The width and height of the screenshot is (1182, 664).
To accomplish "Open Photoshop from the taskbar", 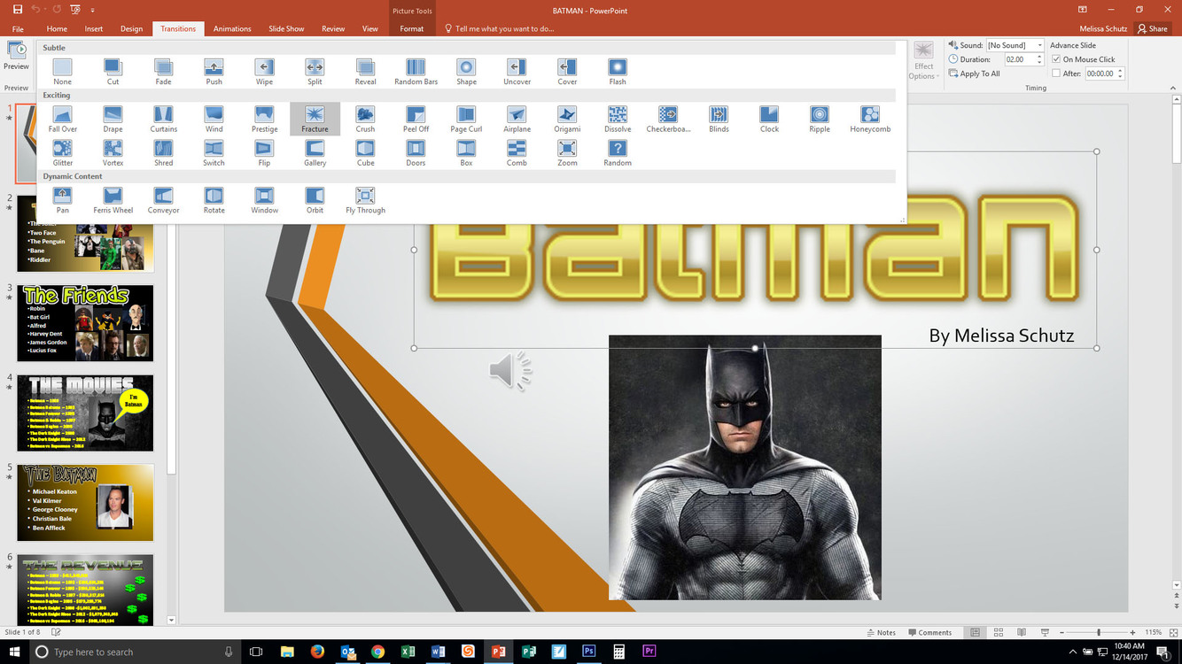I will [588, 652].
